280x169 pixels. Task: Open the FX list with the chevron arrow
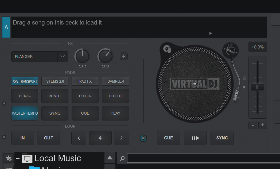(x=63, y=57)
